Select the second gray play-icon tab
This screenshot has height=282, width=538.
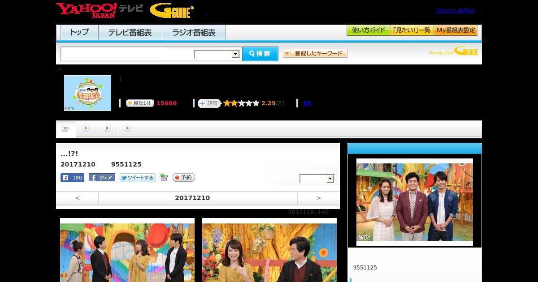tap(108, 129)
